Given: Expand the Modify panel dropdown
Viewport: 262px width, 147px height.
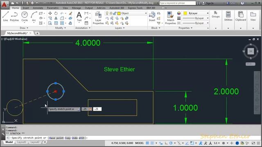Looking at the screenshot, I should click(61, 28).
